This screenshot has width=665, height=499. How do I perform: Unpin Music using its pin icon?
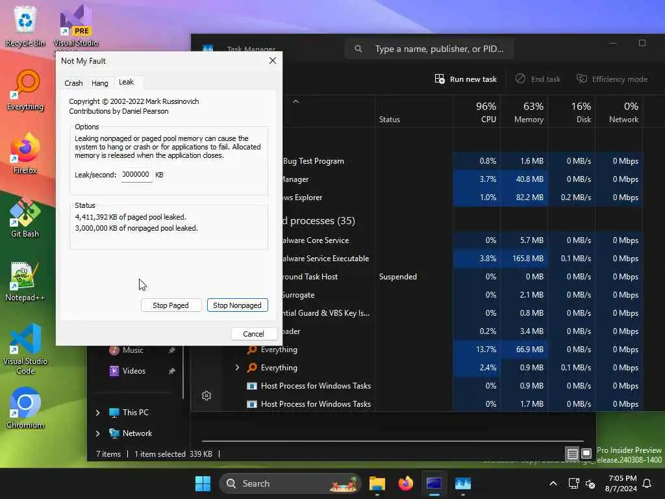tap(171, 350)
